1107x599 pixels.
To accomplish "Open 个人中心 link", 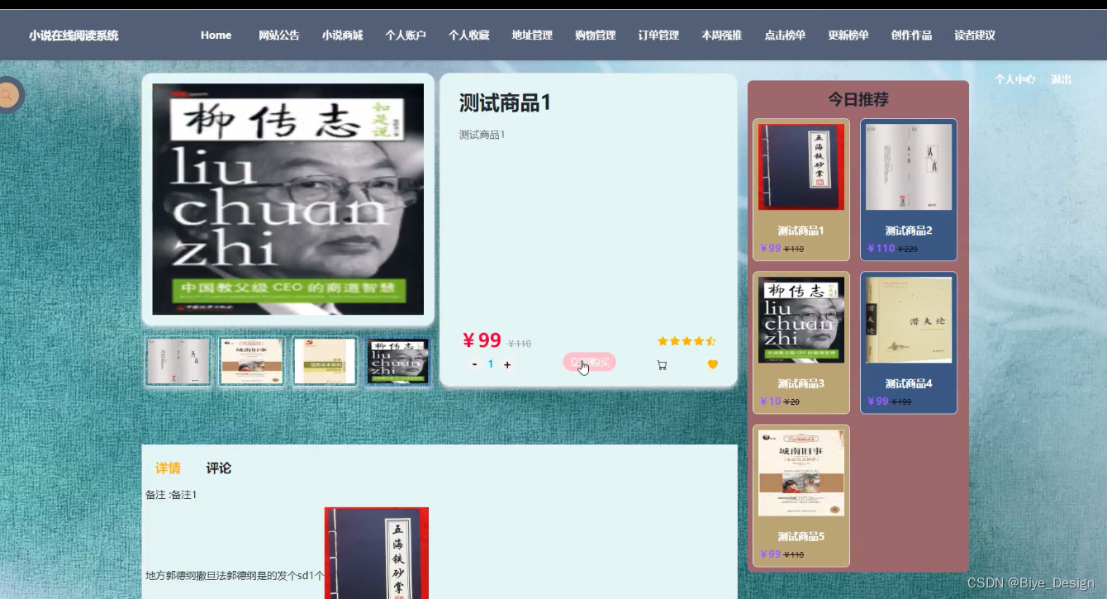I will point(1014,79).
